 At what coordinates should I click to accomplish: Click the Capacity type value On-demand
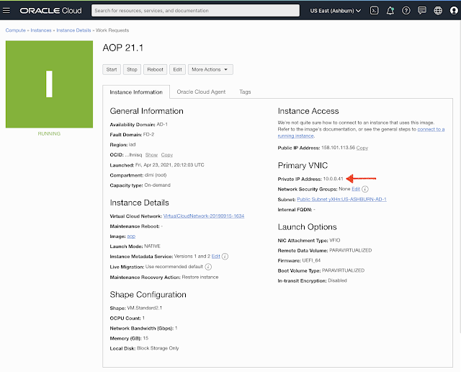[x=157, y=185]
